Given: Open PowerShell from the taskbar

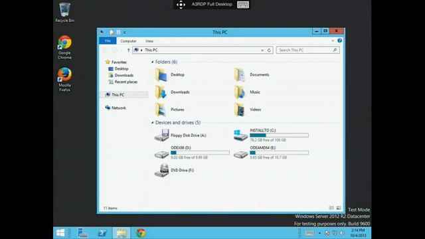Looking at the screenshot, I should point(102,233).
